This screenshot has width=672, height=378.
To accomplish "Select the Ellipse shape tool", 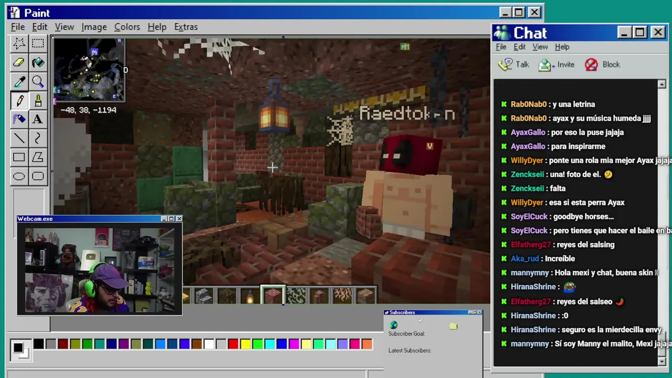I will [x=19, y=176].
